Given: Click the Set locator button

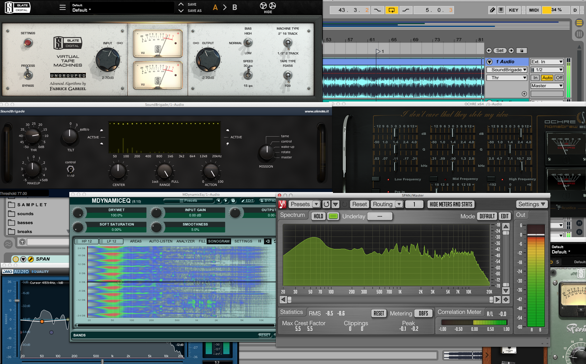Looking at the screenshot, I should (500, 50).
